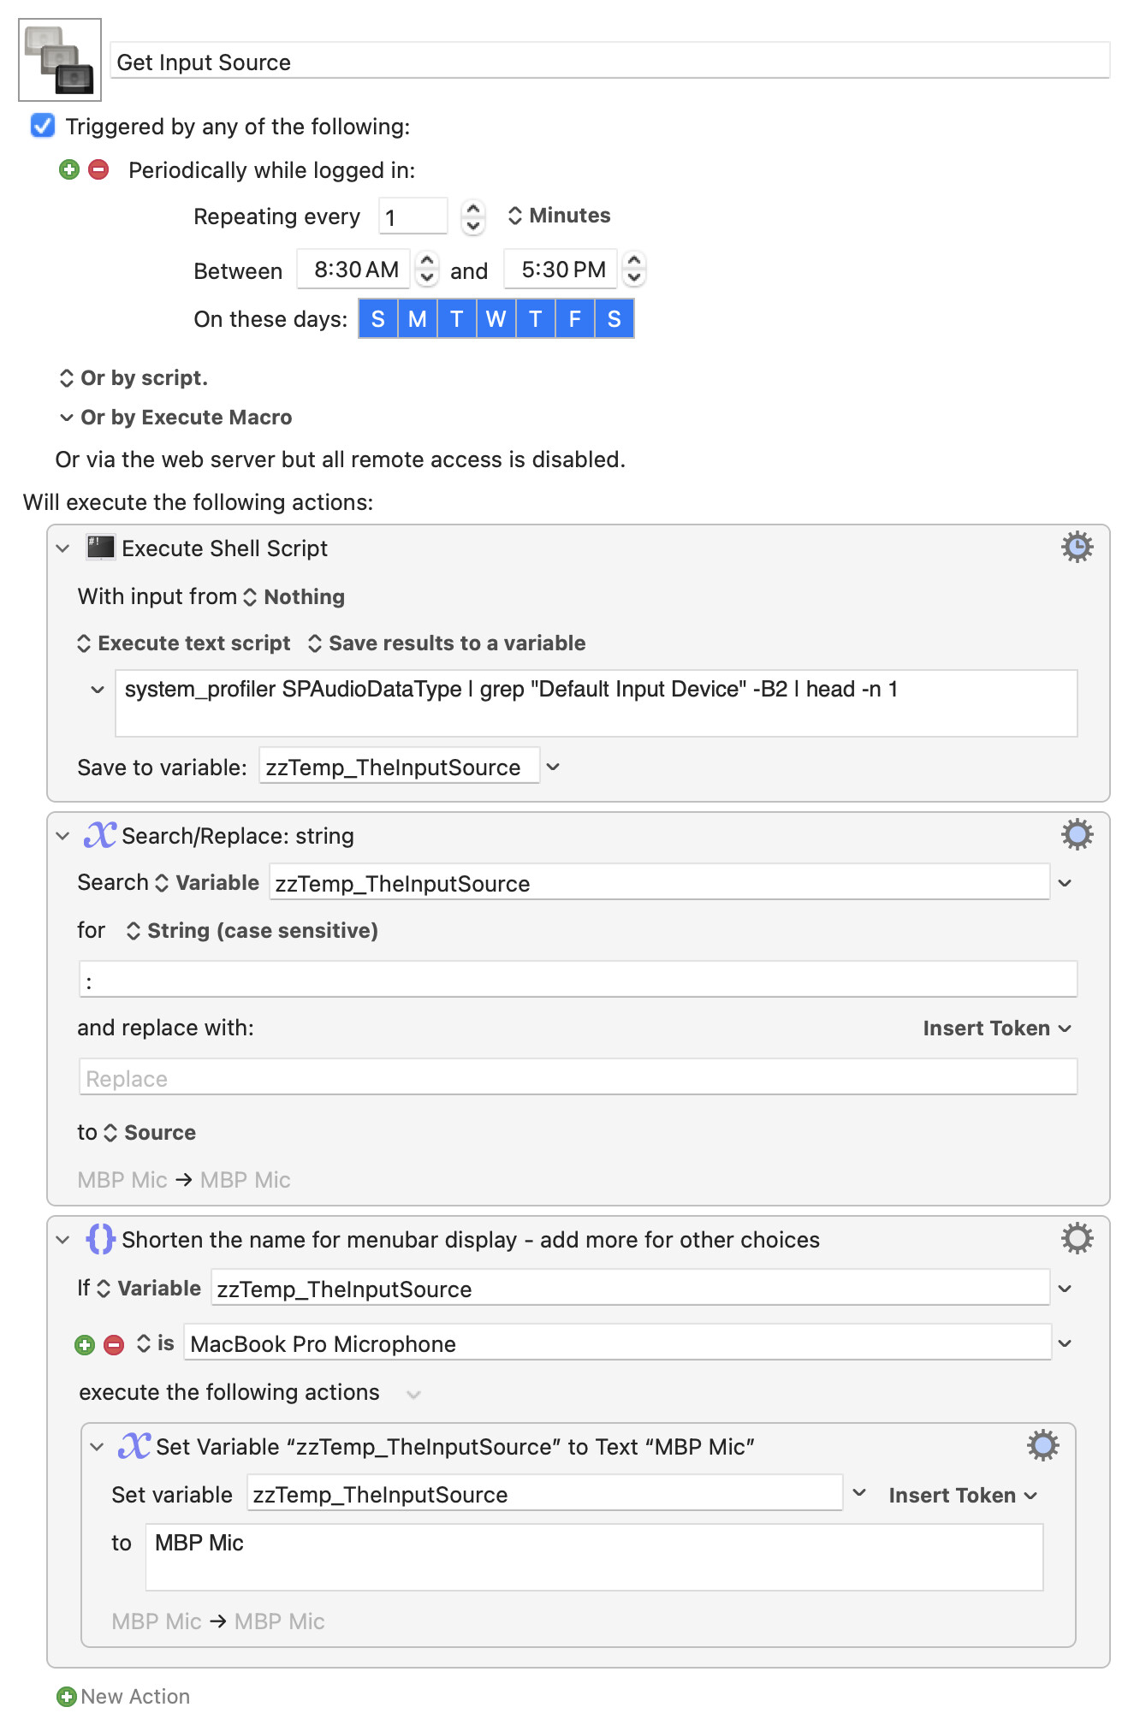This screenshot has width=1128, height=1725.
Task: Open Insert Token menu in Search/Replace action
Action: 997,1028
